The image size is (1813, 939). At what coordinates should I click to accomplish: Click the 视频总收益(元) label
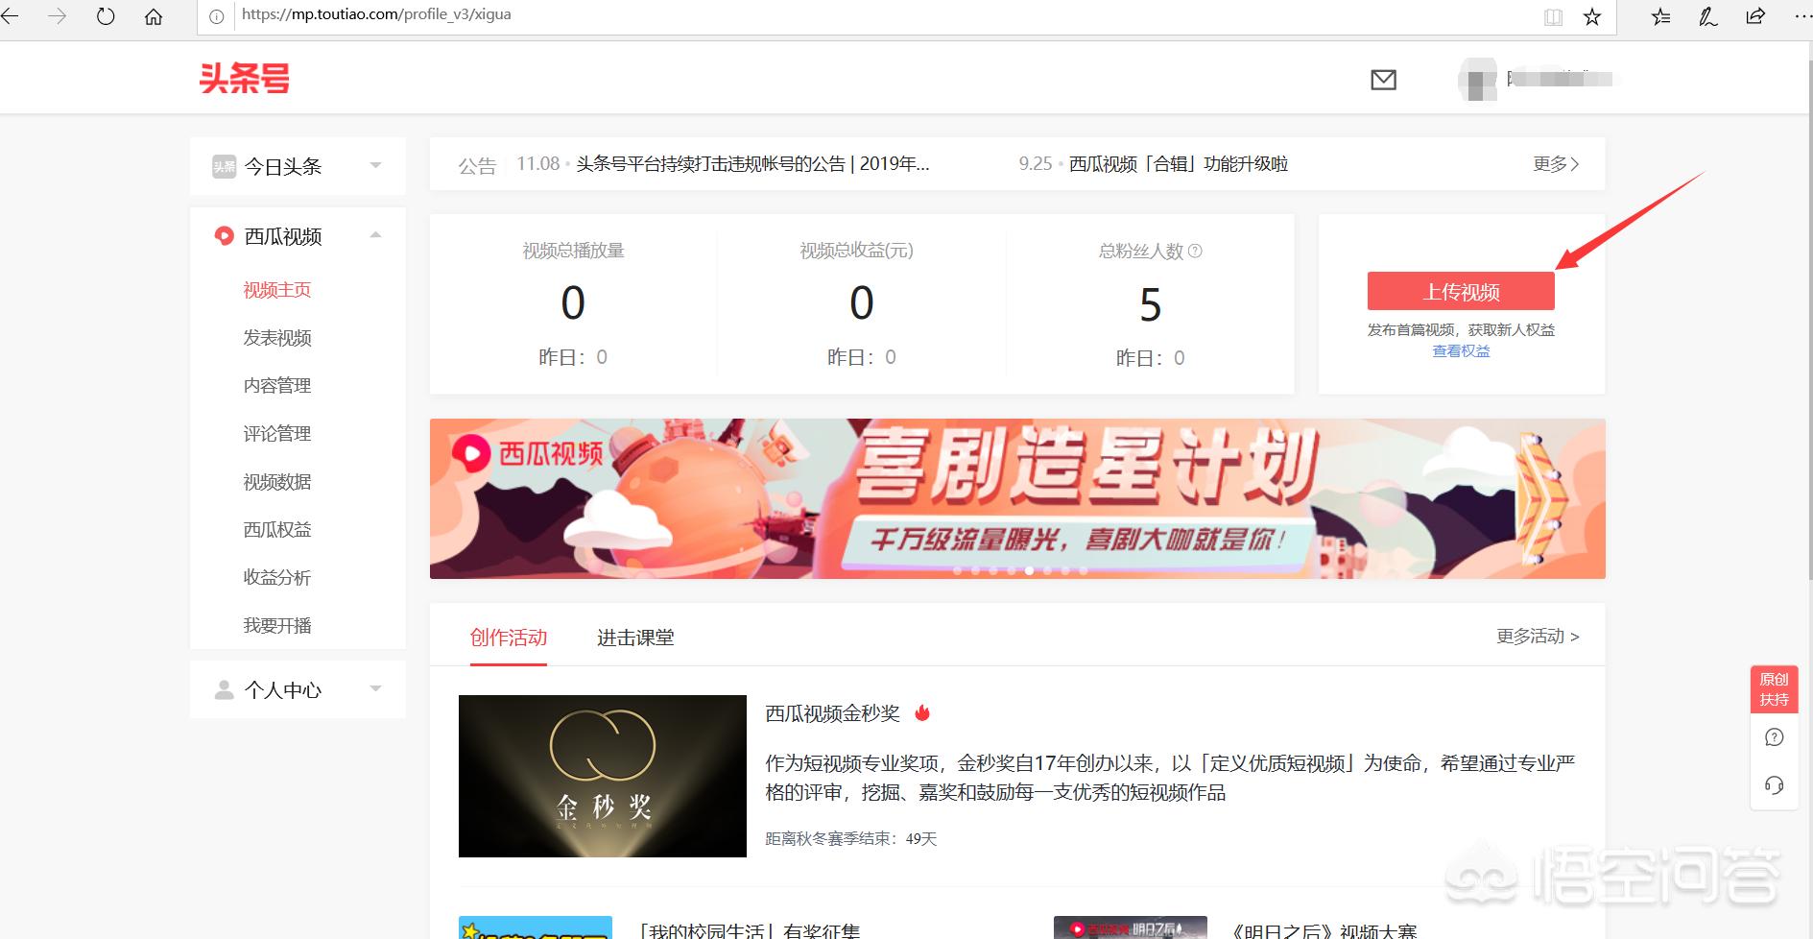click(x=856, y=251)
